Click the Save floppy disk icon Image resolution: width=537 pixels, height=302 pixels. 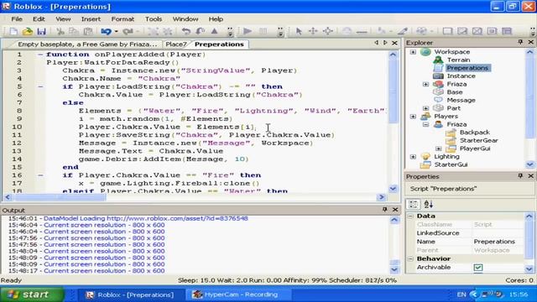(41, 32)
